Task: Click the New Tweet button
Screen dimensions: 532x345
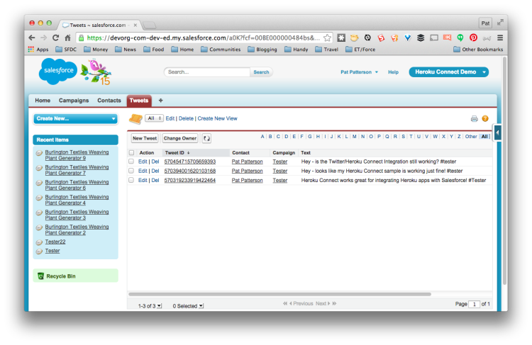Action: [145, 138]
